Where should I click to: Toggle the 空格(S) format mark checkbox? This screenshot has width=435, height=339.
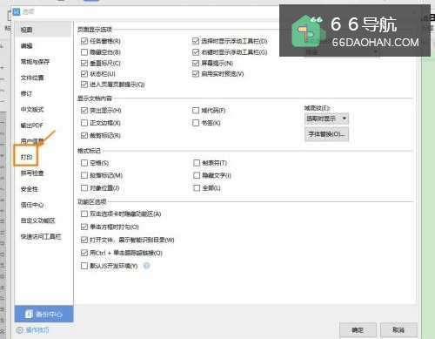[84, 163]
